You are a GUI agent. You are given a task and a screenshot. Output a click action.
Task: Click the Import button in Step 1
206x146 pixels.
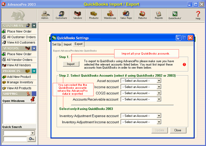tap(71, 64)
